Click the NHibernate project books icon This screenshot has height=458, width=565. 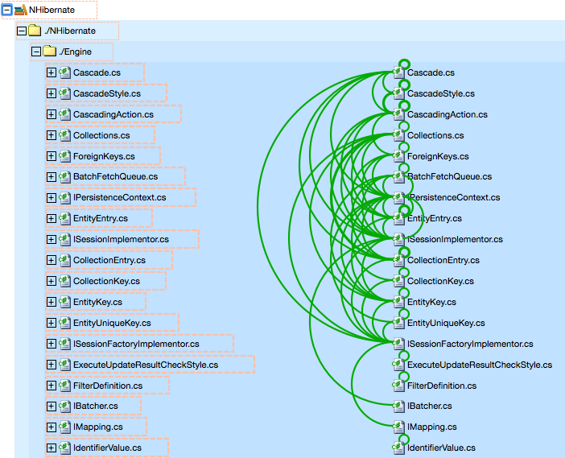(21, 10)
